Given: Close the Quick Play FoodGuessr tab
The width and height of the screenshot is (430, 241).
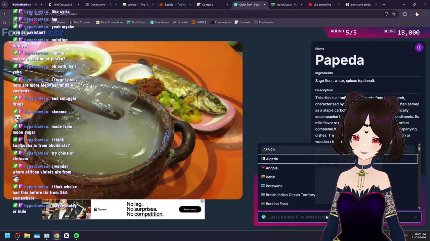Looking at the screenshot, I should [x=264, y=5].
